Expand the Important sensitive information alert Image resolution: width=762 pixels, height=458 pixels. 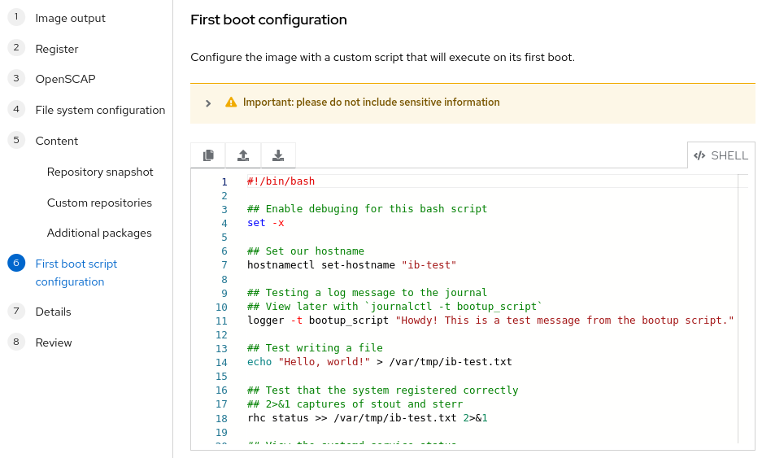pos(208,103)
